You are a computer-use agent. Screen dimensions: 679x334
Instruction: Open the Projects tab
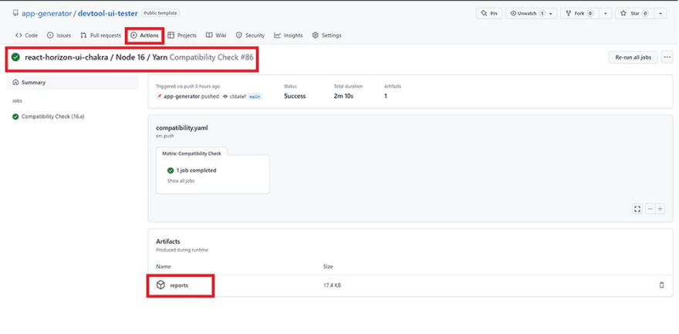click(182, 35)
